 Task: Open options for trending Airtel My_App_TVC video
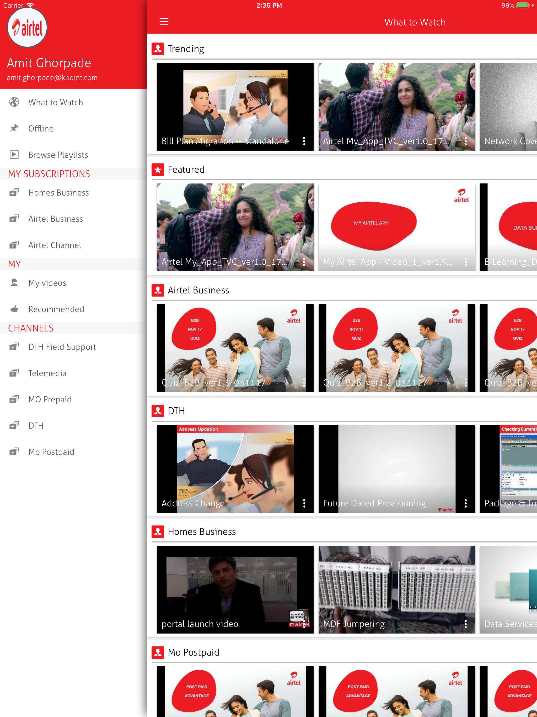(x=465, y=141)
